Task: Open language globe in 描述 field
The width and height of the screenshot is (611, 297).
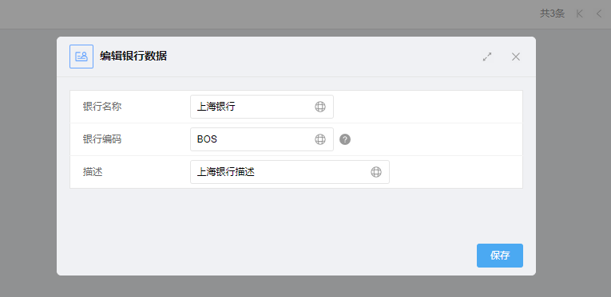Action: coord(376,172)
